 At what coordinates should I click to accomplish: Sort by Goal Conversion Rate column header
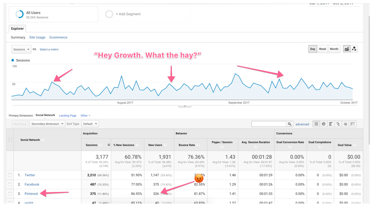pos(290,142)
